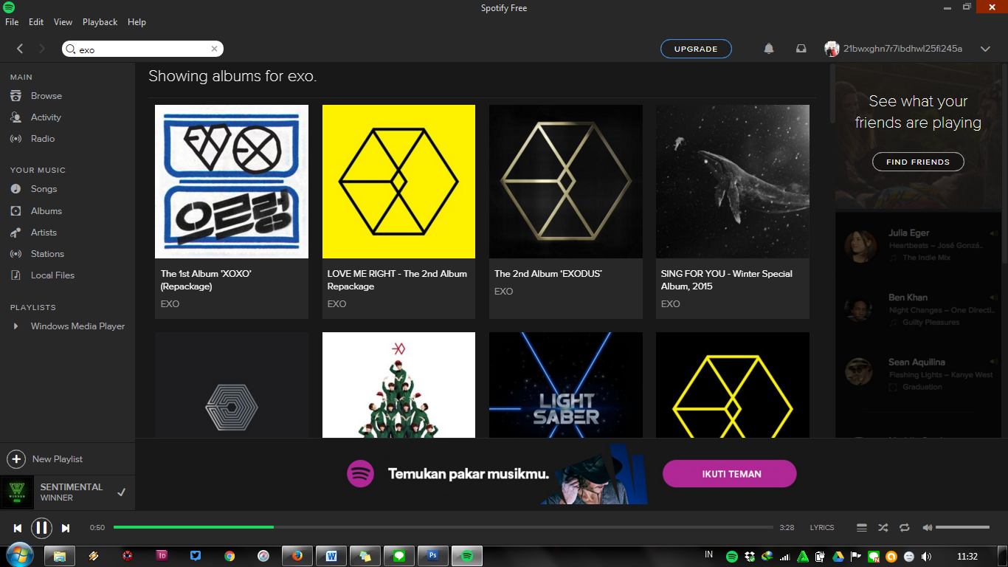Toggle shuffle playback mode
Viewport: 1008px width, 567px height.
click(883, 528)
